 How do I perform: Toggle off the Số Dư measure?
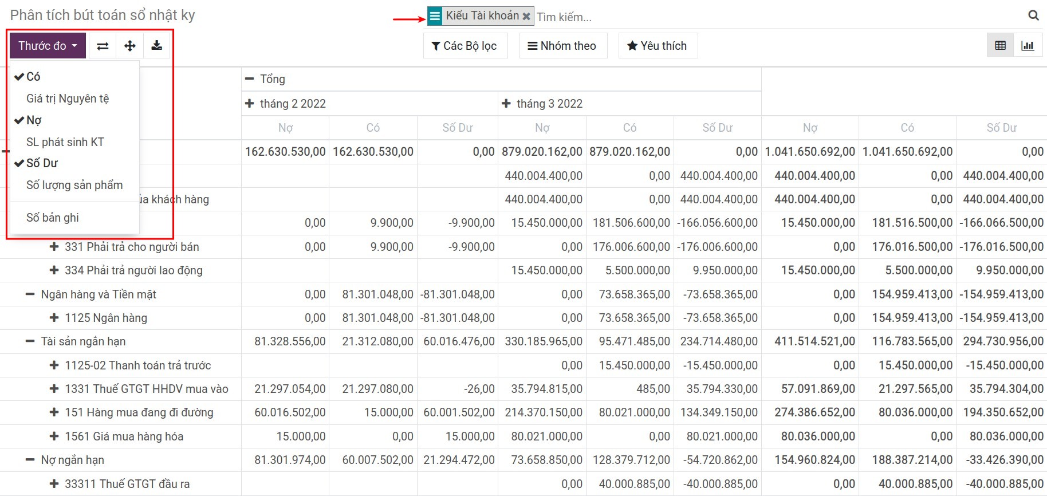click(x=42, y=163)
